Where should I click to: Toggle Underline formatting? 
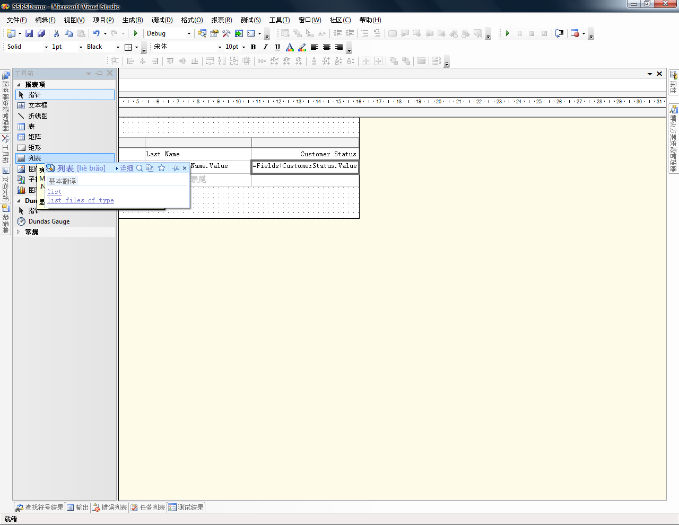[x=277, y=47]
